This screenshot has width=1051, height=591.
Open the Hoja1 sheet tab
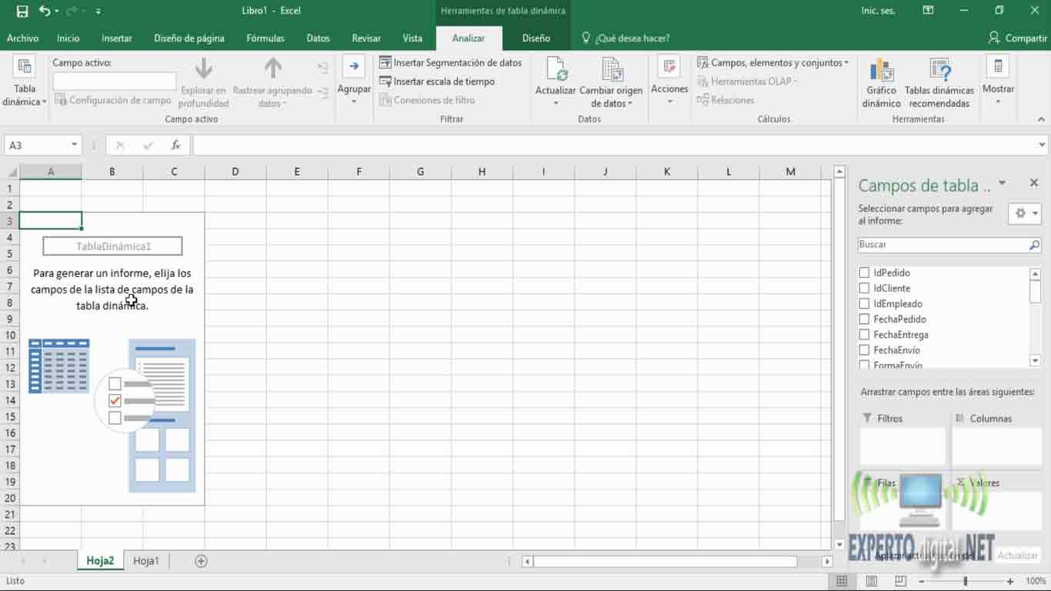click(146, 561)
